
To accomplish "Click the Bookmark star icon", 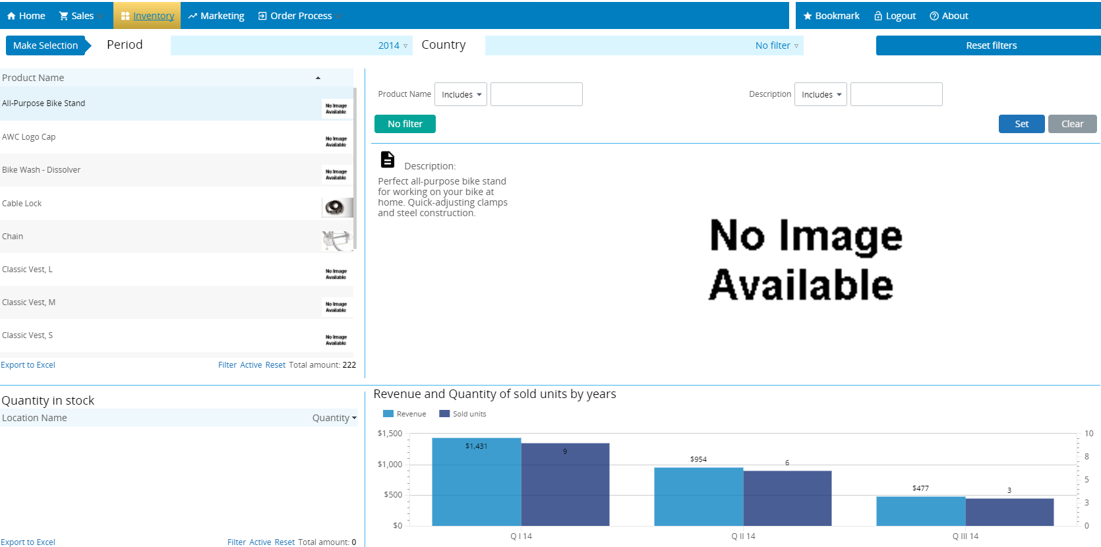I will click(807, 16).
